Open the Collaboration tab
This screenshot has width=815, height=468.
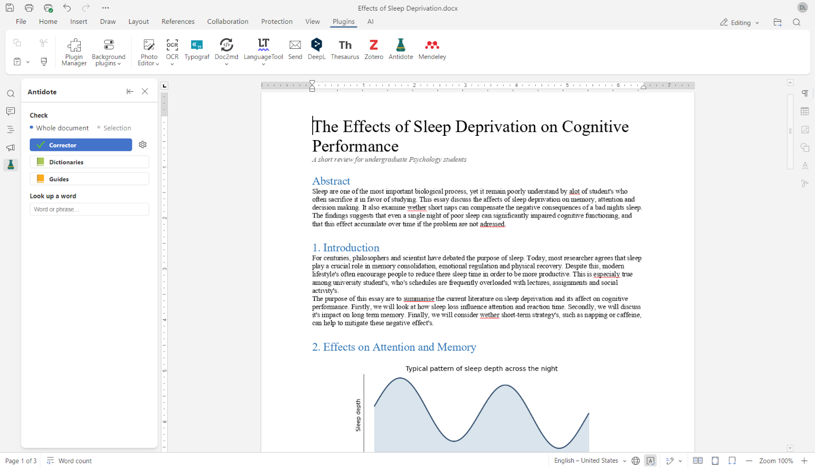click(x=228, y=22)
